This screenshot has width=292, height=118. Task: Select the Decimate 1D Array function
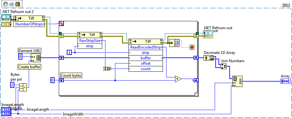pyautogui.click(x=209, y=58)
